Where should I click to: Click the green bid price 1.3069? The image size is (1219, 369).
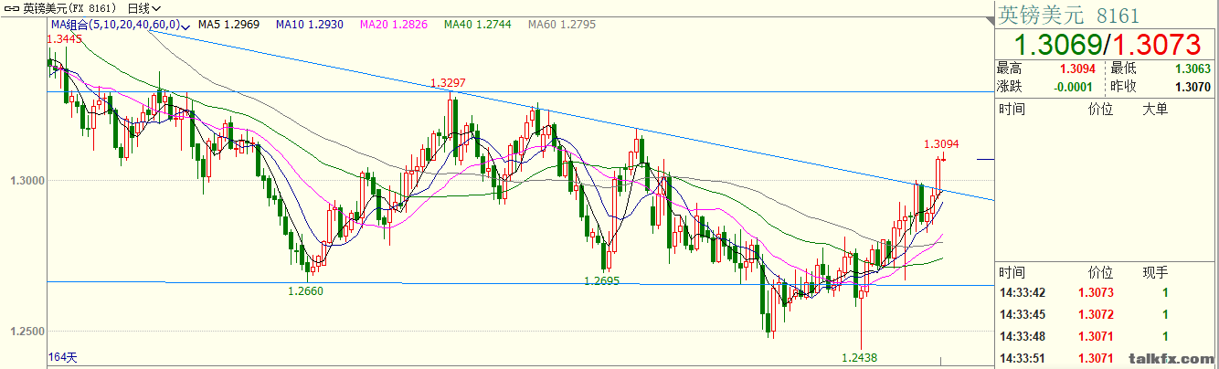click(x=1056, y=44)
